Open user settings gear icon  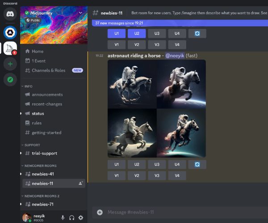(81, 218)
